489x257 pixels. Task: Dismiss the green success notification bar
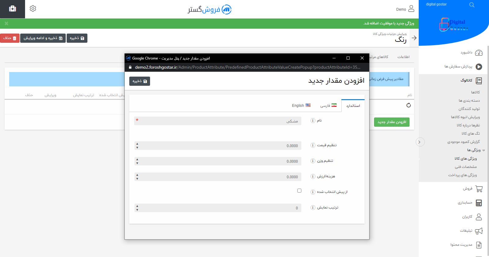(x=6, y=24)
